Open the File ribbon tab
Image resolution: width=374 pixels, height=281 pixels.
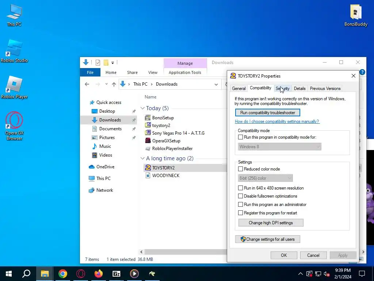90,72
